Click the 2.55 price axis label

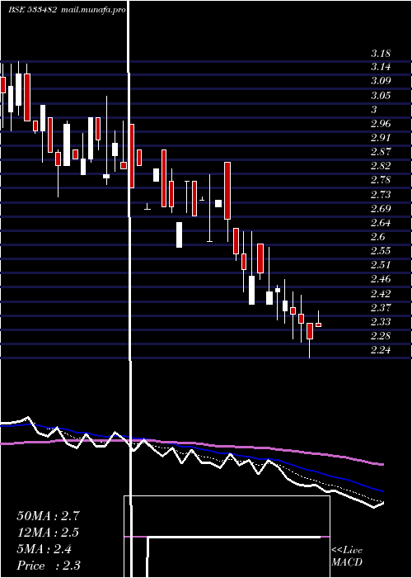pyautogui.click(x=381, y=251)
